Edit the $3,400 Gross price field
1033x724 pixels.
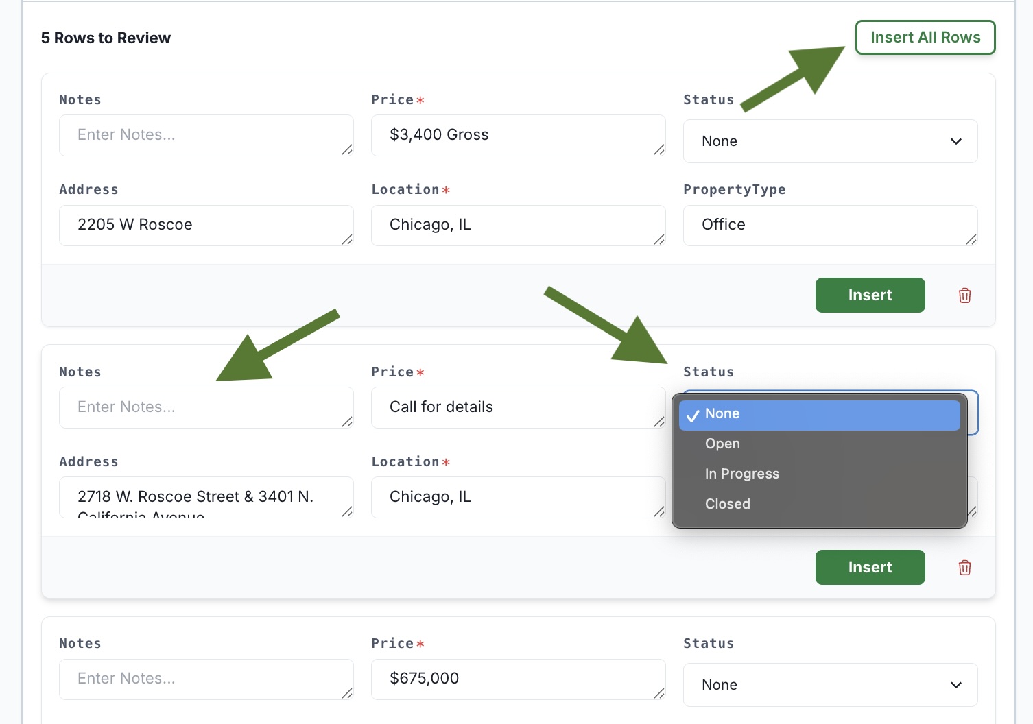point(518,135)
